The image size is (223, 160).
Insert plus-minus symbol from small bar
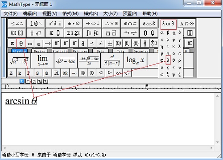click(x=110, y=44)
